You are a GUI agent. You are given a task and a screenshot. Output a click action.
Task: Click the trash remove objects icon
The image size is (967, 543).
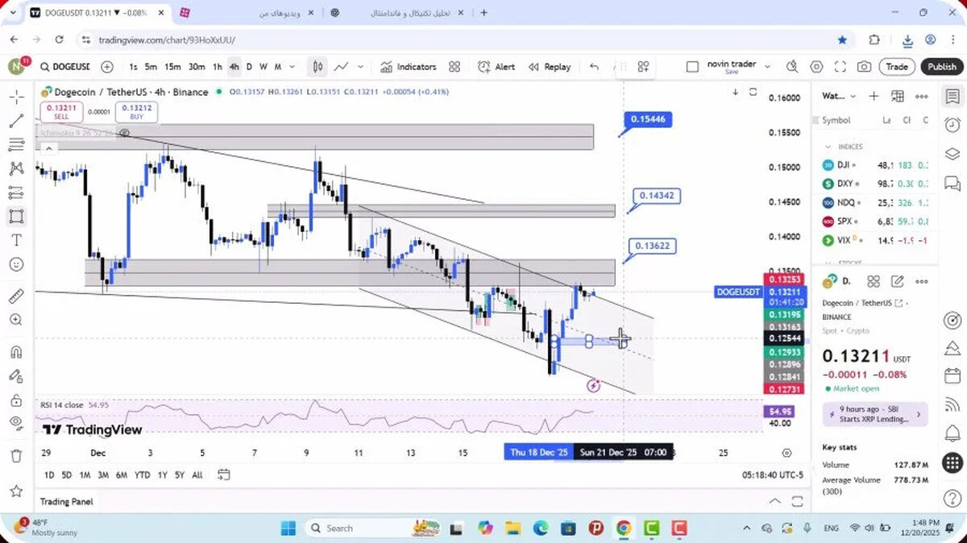16,456
